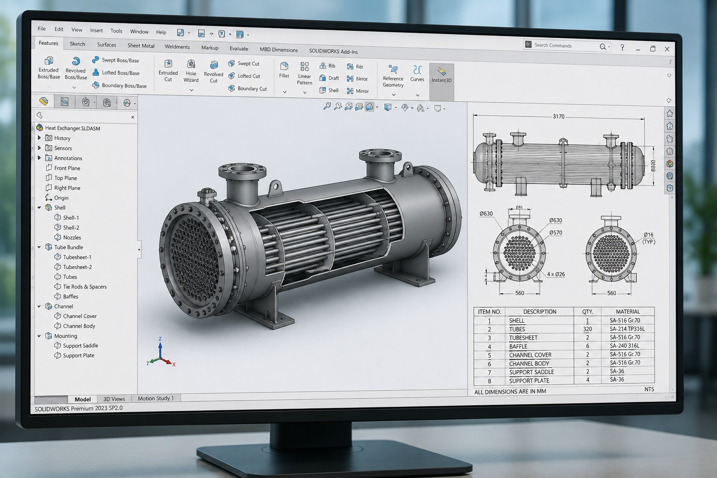Select Tie Rods & Spacers in tree
Viewport: 717px width, 478px height.
pyautogui.click(x=80, y=287)
